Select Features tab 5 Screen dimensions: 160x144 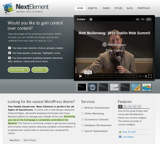[140, 107]
